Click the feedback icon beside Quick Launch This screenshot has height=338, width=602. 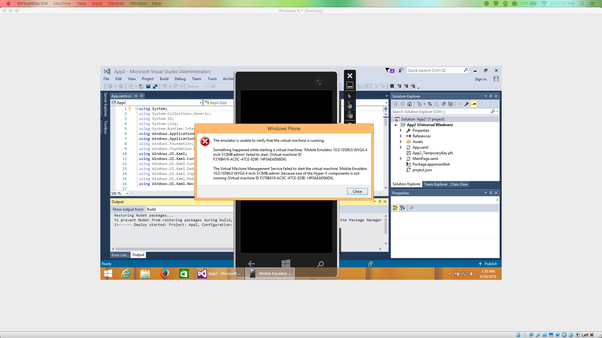[x=401, y=70]
